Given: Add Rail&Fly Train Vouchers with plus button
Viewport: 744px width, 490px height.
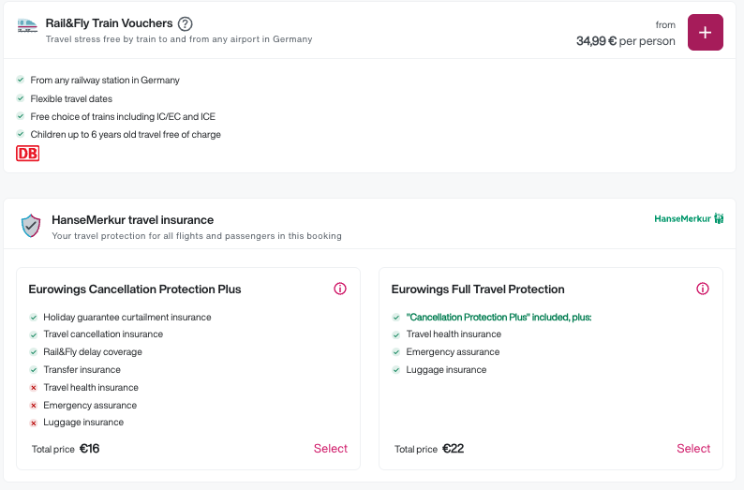Looking at the screenshot, I should point(705,32).
